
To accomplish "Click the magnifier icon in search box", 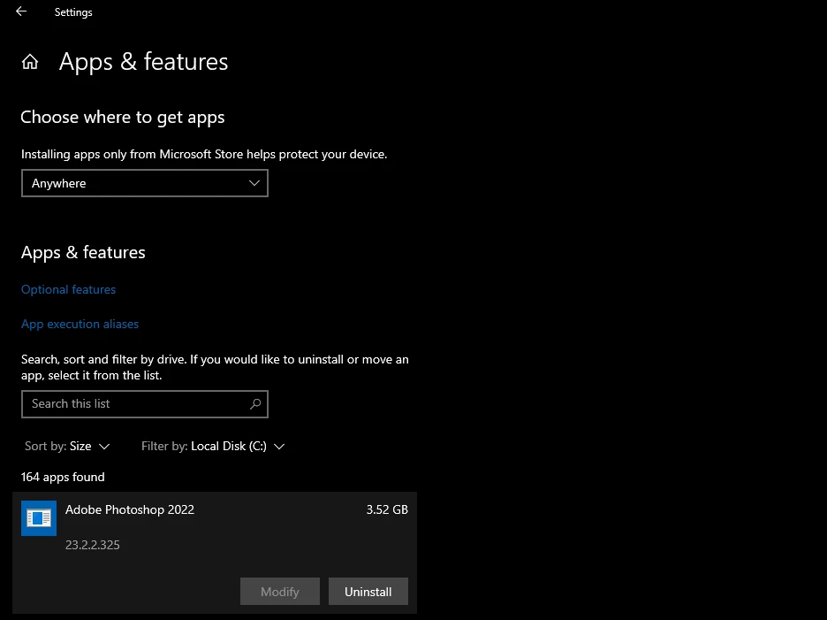I will [x=255, y=404].
